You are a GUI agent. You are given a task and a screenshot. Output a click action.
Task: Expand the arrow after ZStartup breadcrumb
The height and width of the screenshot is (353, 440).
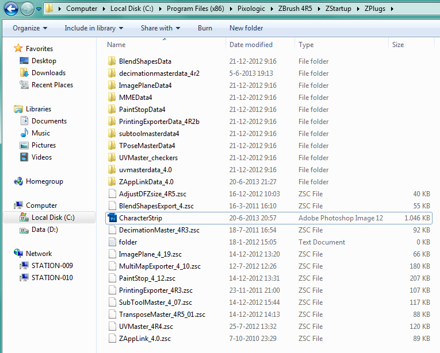(358, 9)
